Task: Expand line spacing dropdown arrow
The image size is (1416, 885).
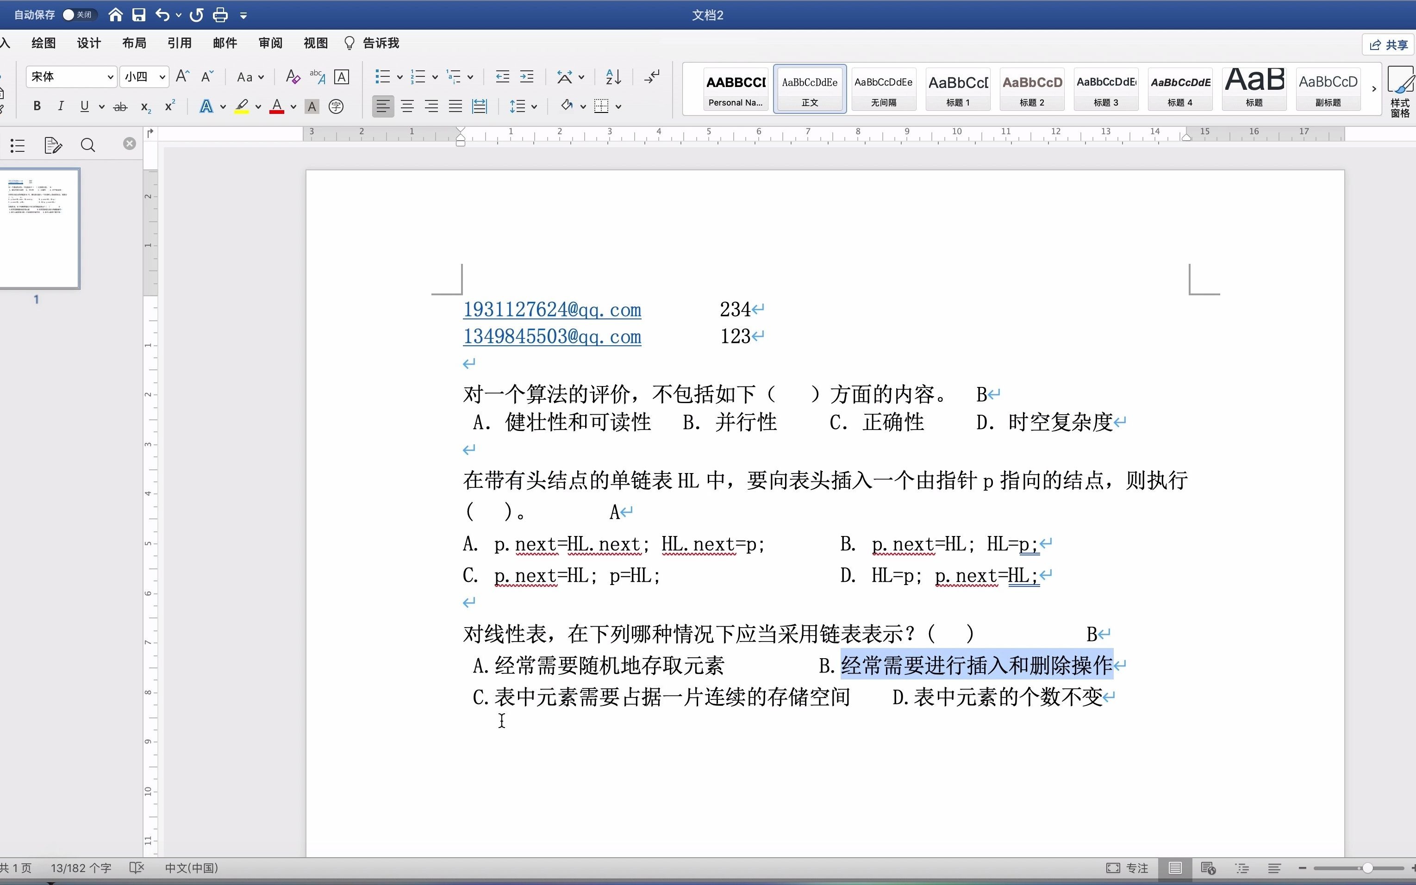Action: tap(534, 106)
